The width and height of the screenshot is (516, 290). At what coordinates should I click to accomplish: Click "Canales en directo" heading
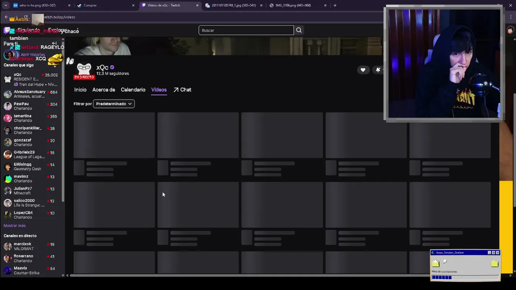point(20,236)
